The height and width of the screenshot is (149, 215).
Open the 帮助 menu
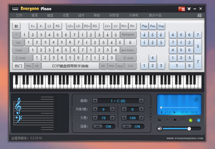97,15
